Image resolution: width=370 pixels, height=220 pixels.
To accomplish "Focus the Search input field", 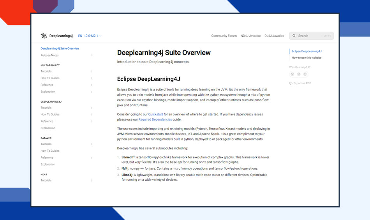I will tap(312, 36).
